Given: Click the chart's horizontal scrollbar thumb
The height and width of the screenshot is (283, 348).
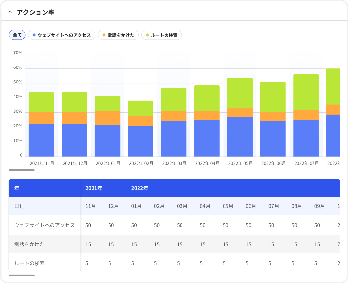Looking at the screenshot, I should click(22, 170).
